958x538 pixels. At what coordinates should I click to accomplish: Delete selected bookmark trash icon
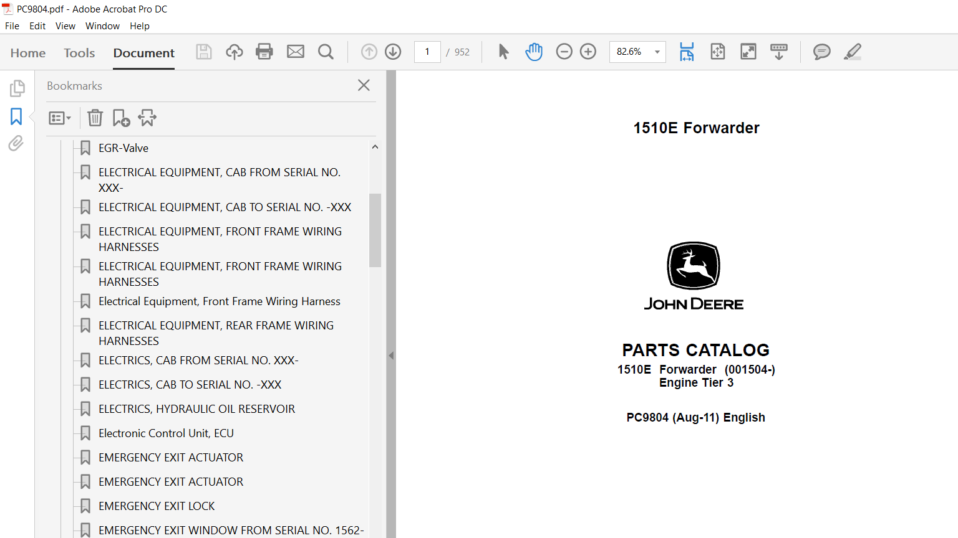95,118
